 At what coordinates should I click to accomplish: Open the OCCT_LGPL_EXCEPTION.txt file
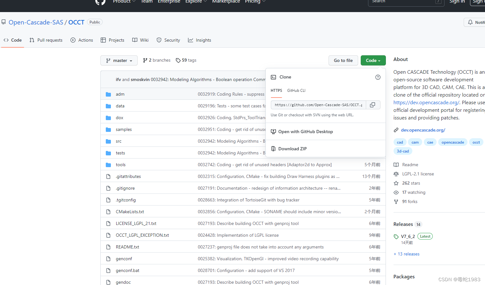[x=142, y=235]
